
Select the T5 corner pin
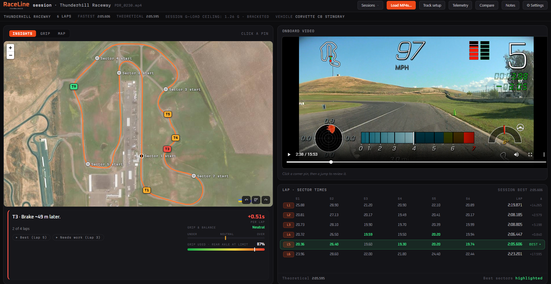point(168,114)
